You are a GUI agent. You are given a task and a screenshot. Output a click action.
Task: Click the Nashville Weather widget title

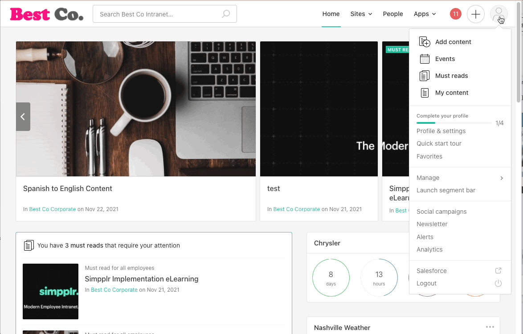pos(342,328)
